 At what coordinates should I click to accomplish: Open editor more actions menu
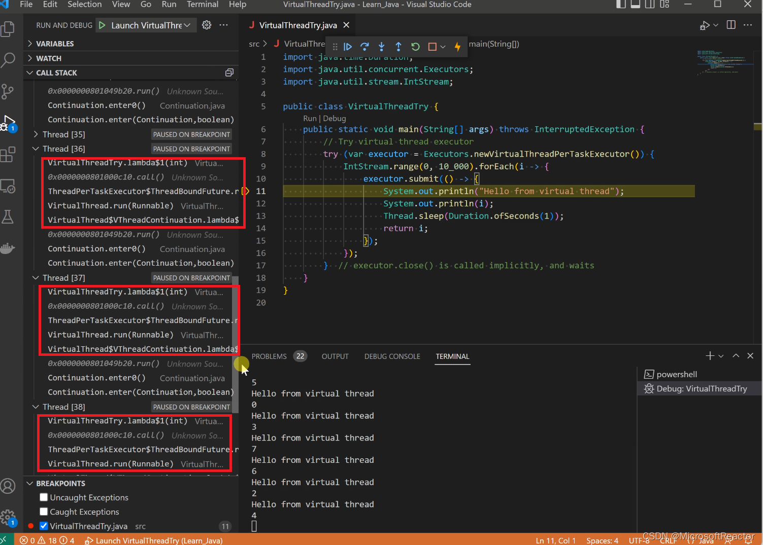click(x=748, y=25)
